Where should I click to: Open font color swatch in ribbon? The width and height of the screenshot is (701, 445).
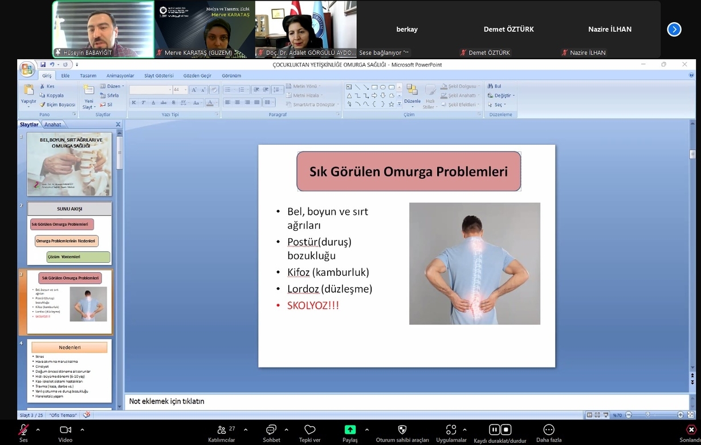point(210,103)
